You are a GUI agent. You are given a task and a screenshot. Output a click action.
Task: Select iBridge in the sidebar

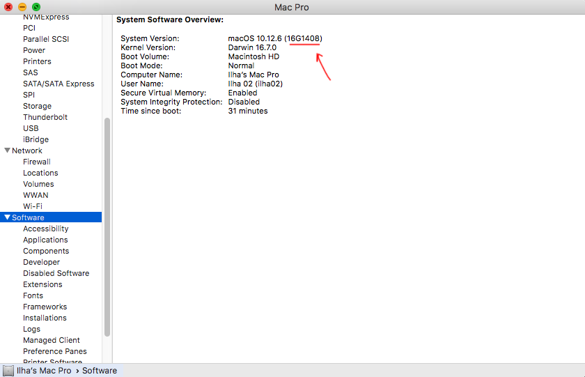[36, 139]
